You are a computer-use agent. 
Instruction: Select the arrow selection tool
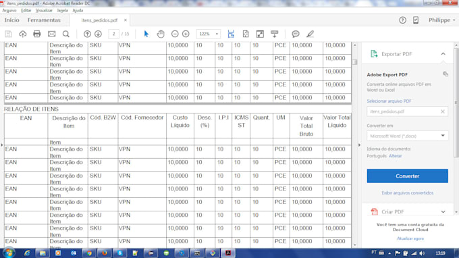click(x=146, y=34)
